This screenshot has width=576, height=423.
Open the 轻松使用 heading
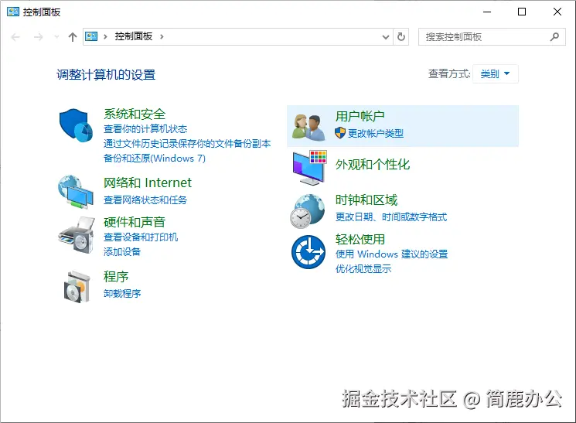point(360,239)
